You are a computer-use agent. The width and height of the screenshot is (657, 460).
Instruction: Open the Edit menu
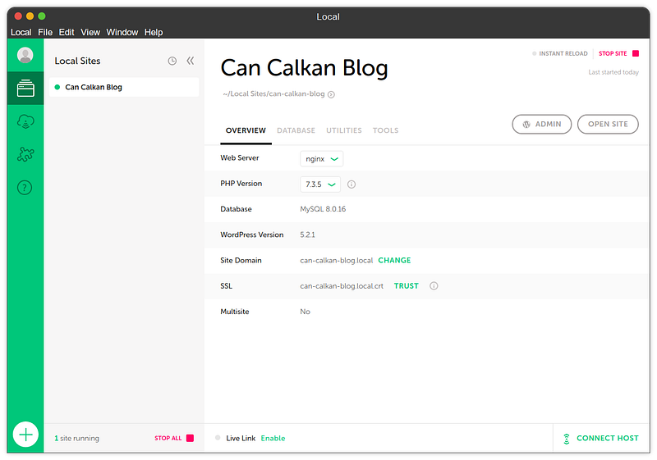(x=67, y=32)
